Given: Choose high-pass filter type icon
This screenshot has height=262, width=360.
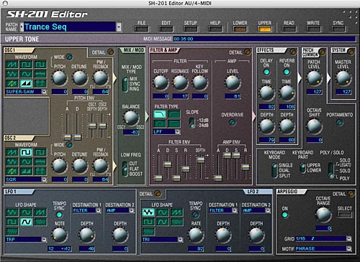Looking at the screenshot, I should pos(174,114).
